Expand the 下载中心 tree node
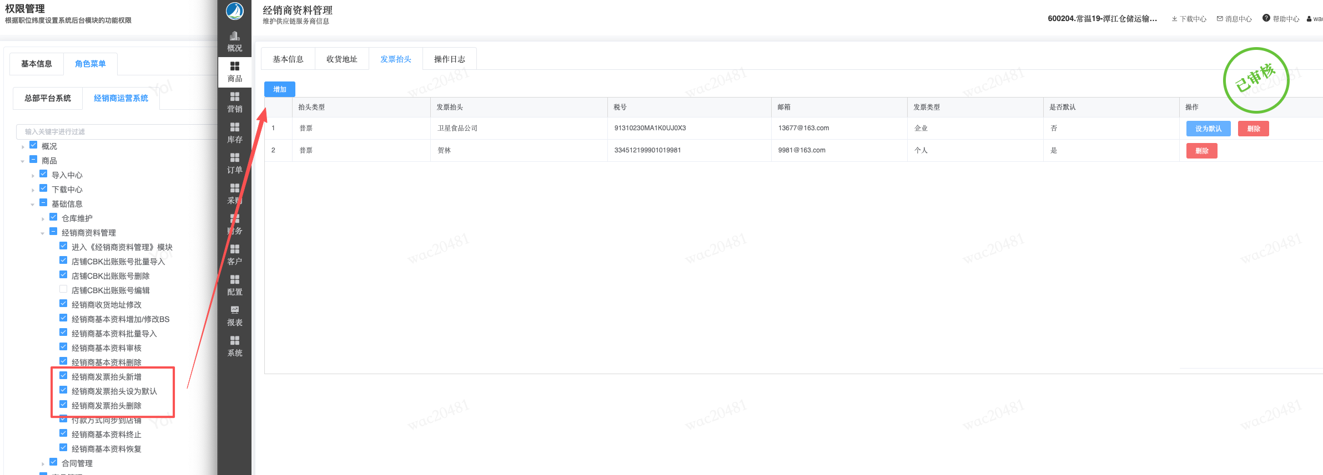1323x475 pixels. pyautogui.click(x=33, y=190)
